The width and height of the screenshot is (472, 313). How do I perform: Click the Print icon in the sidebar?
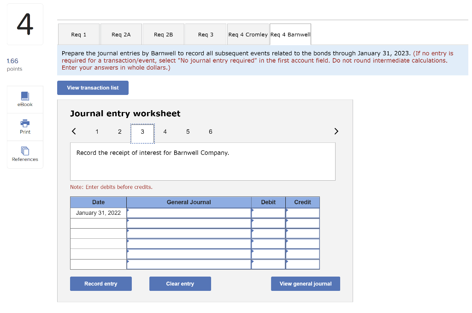tap(25, 127)
